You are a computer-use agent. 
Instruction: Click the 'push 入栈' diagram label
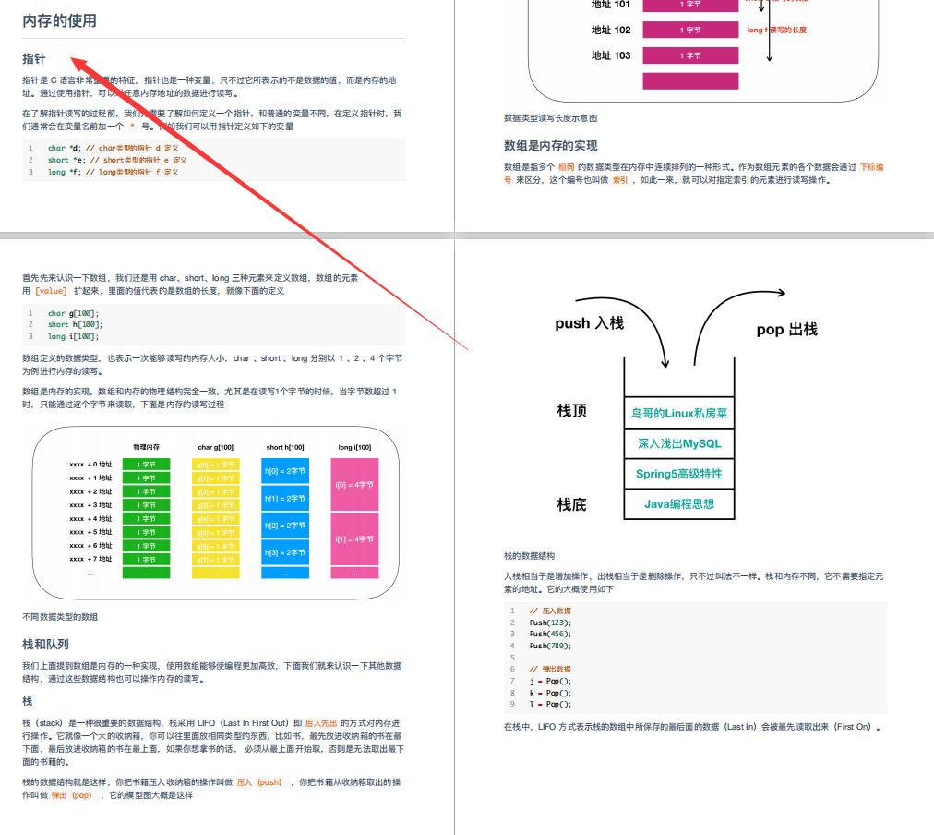(589, 323)
